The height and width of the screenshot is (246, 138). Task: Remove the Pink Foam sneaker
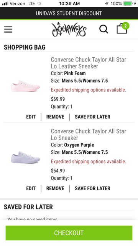click(x=55, y=117)
